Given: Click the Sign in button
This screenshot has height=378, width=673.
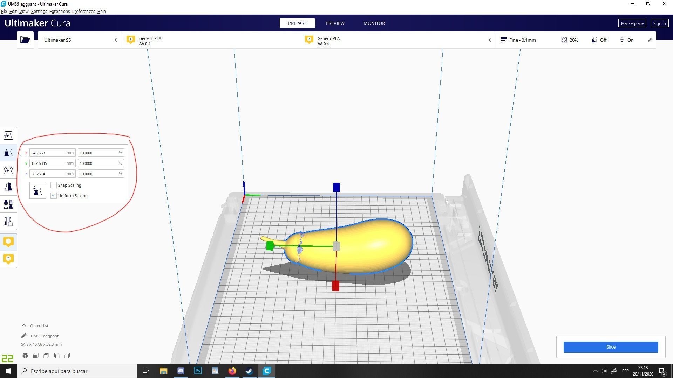Looking at the screenshot, I should (659, 23).
